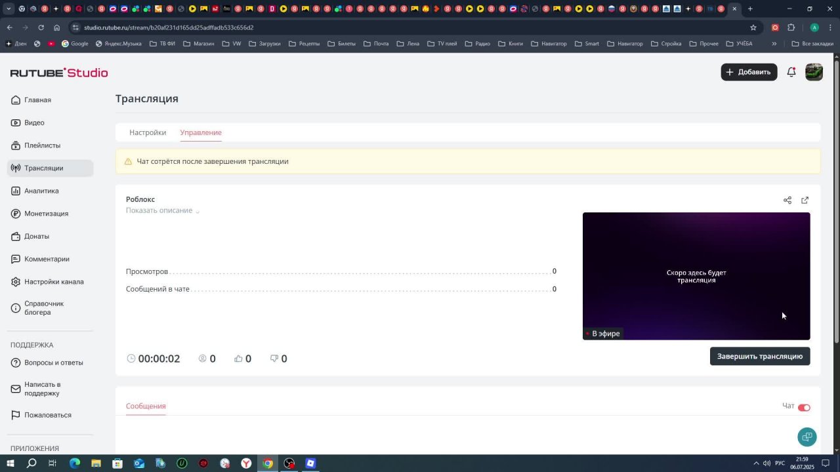Open the Комментарии section
Image resolution: width=840 pixels, height=472 pixels.
point(50,259)
